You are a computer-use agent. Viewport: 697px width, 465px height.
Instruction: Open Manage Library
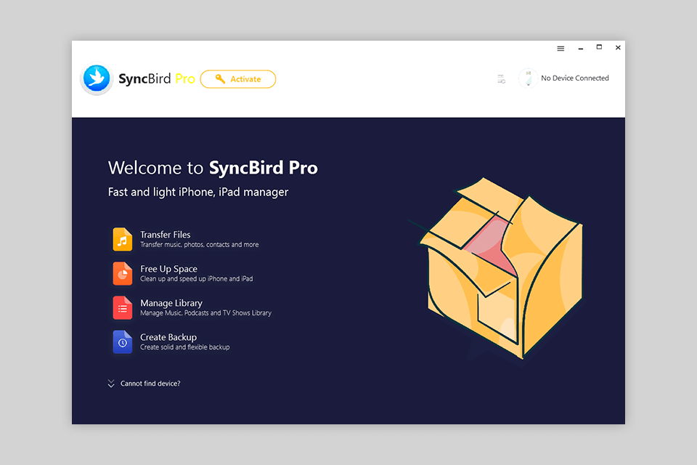coord(171,303)
